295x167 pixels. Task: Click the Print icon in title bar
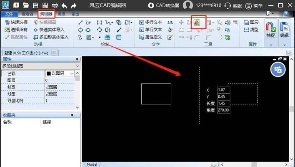(54, 6)
